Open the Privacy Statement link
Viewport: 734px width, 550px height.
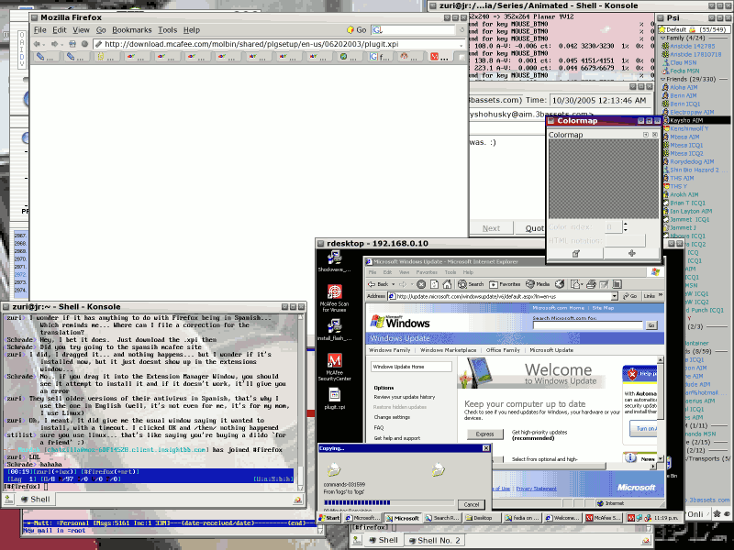tap(537, 489)
